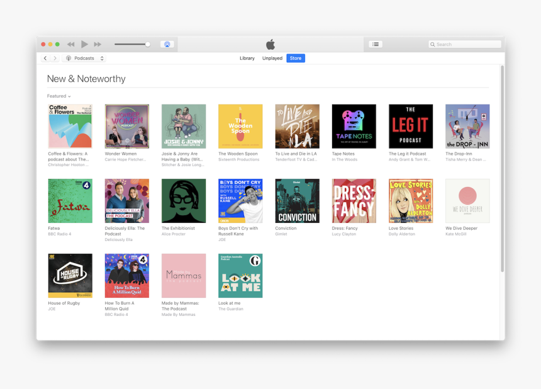The height and width of the screenshot is (389, 541).
Task: Open Made by Mammas artwork
Action: pyautogui.click(x=184, y=276)
